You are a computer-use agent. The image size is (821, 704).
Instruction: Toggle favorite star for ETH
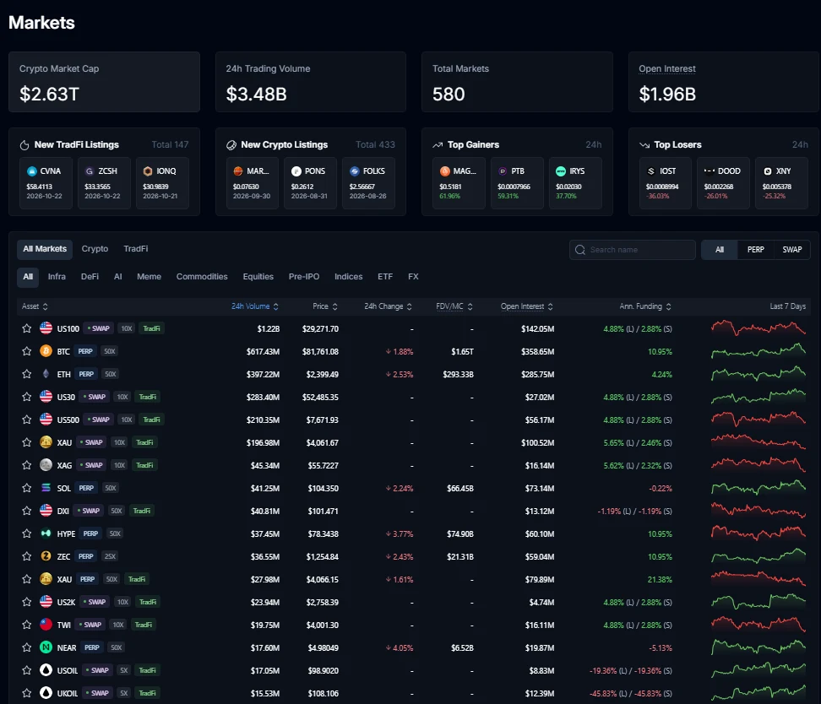click(x=27, y=374)
